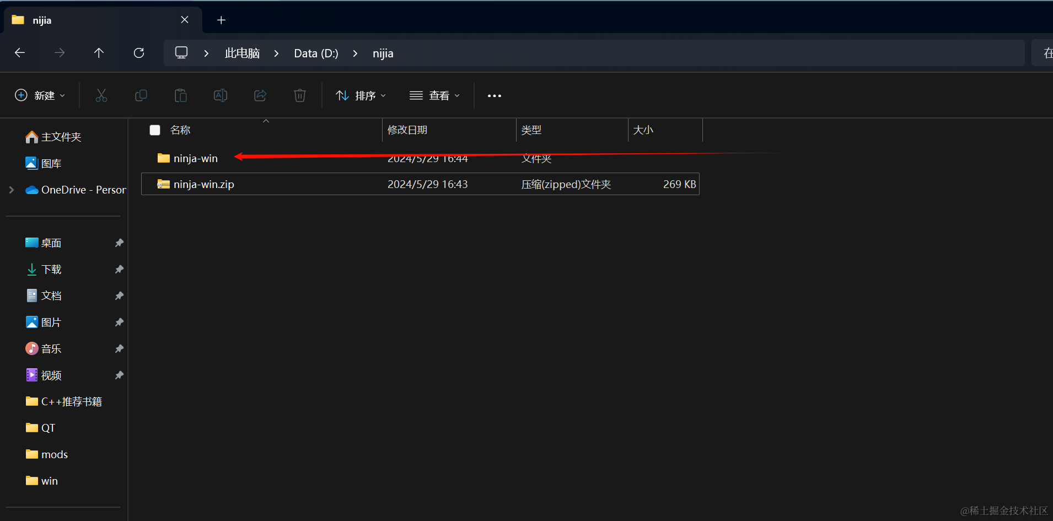Click the pin icon next to 音乐
This screenshot has width=1053, height=521.
click(119, 348)
